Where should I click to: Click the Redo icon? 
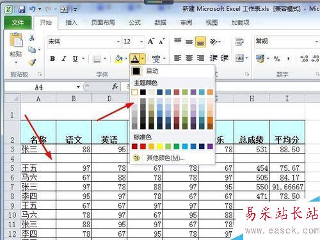[48, 9]
